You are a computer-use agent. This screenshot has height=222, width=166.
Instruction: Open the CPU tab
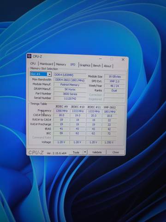pos(33,63)
